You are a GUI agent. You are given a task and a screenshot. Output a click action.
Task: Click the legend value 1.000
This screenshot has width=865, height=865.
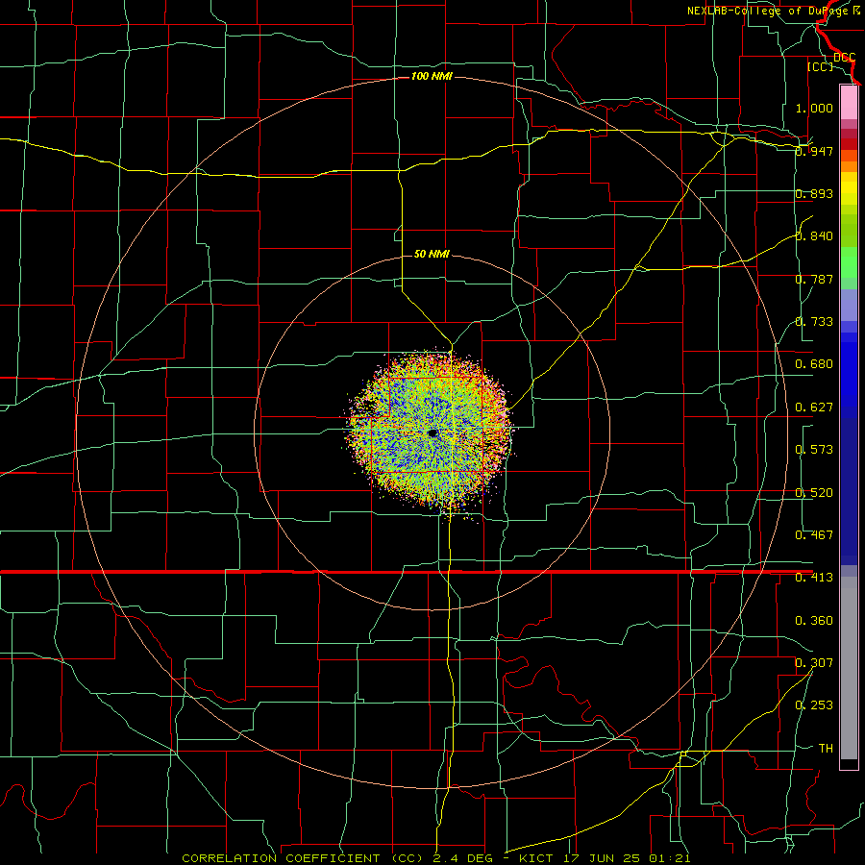[814, 108]
